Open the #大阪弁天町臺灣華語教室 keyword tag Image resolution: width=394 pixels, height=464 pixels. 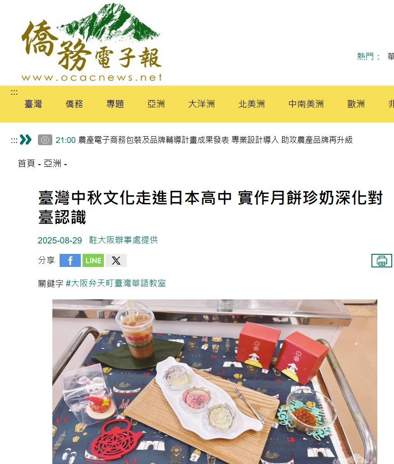click(x=116, y=284)
